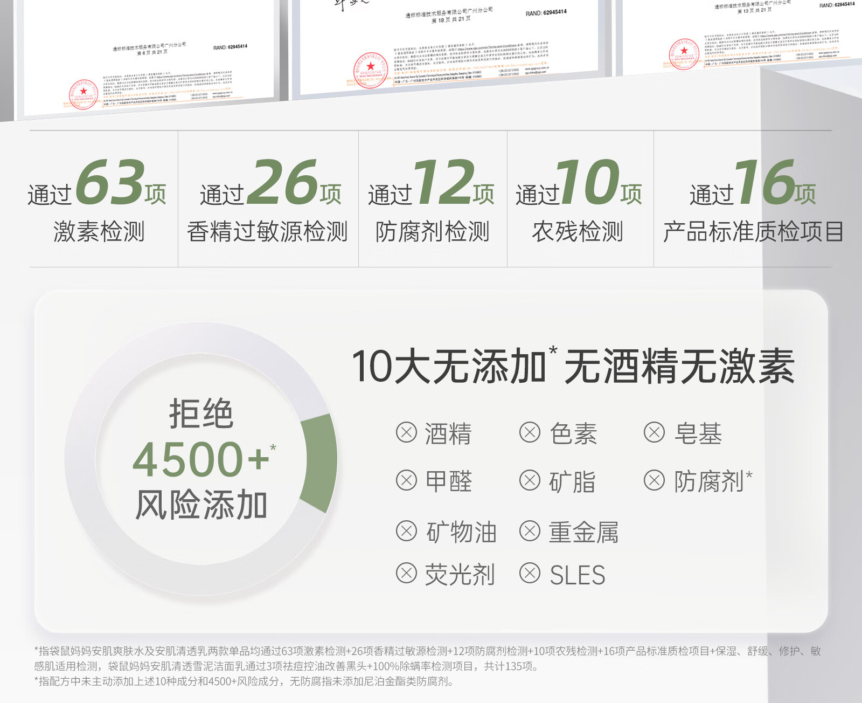Select the 26项 香精过敏源检测 column
This screenshot has width=862, height=703.
[268, 199]
